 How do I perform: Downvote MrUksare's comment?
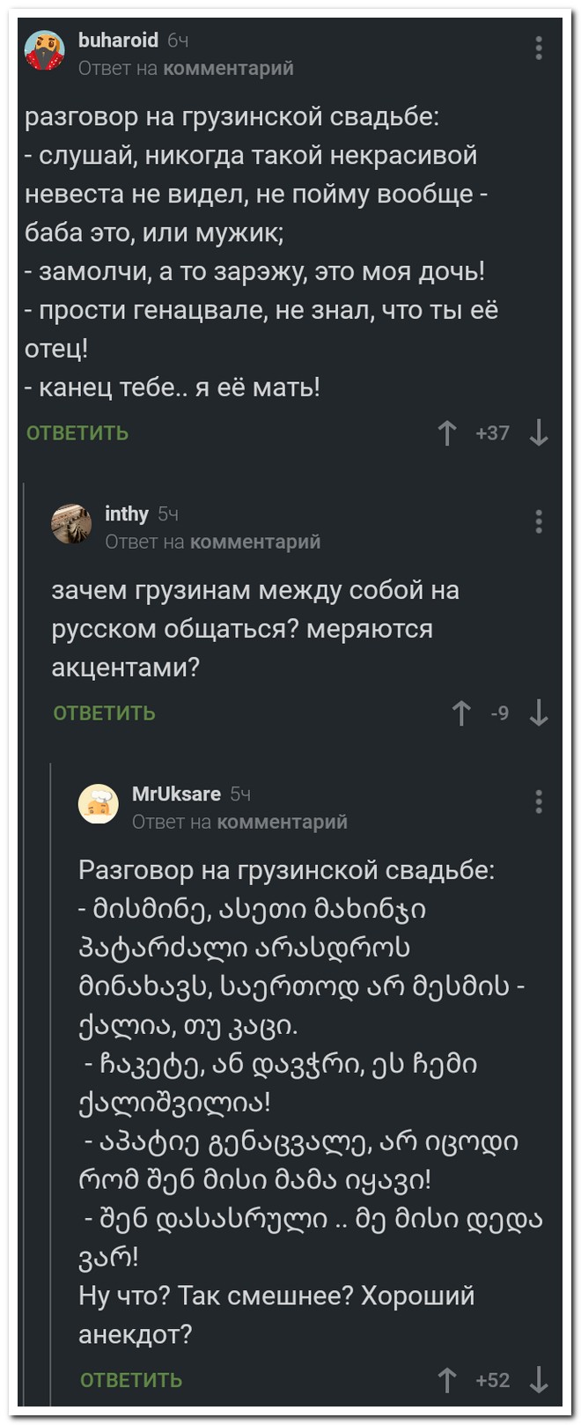[x=539, y=1379]
